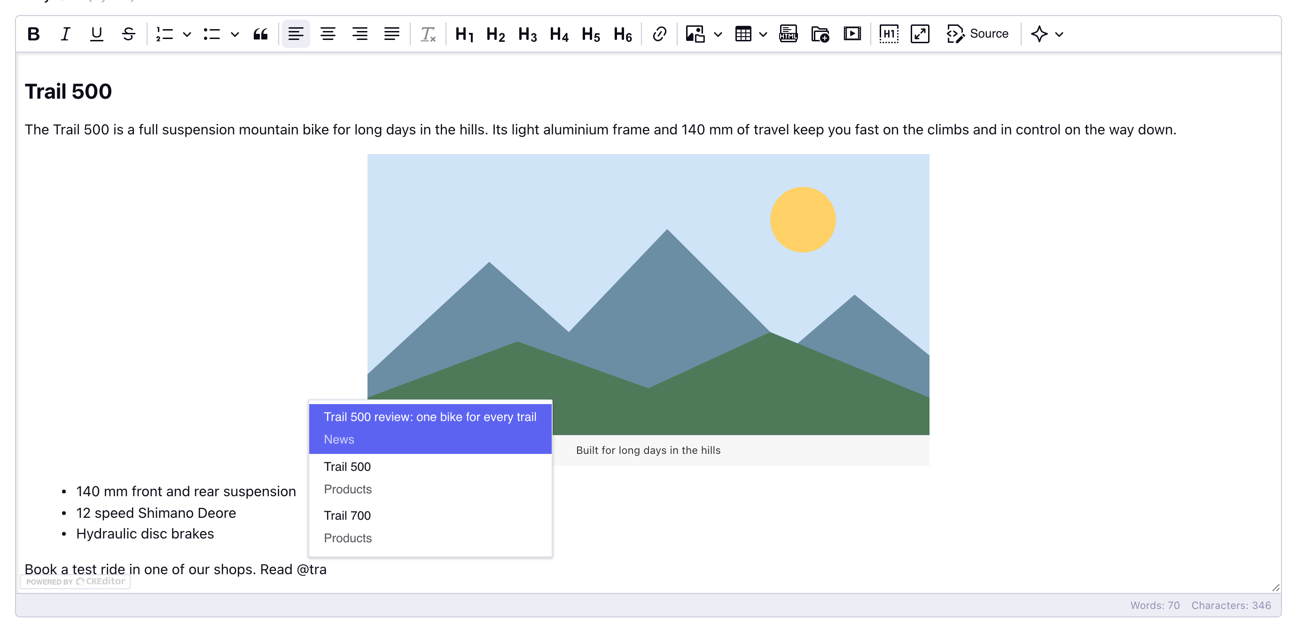The image size is (1297, 632).
Task: Choose Trail 700 Products mention
Action: coord(430,527)
